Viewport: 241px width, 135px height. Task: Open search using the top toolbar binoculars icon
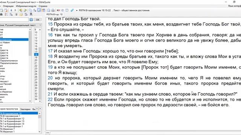35,10
